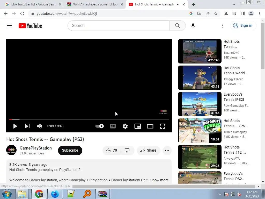Open Hot Shots Tennis #12 29:26 thumbnail
Screen dimensions: 265x199
coord(200,157)
